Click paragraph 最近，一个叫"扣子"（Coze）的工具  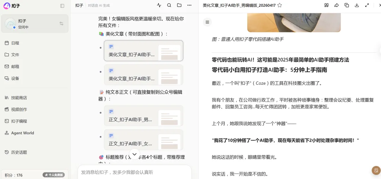(267, 83)
